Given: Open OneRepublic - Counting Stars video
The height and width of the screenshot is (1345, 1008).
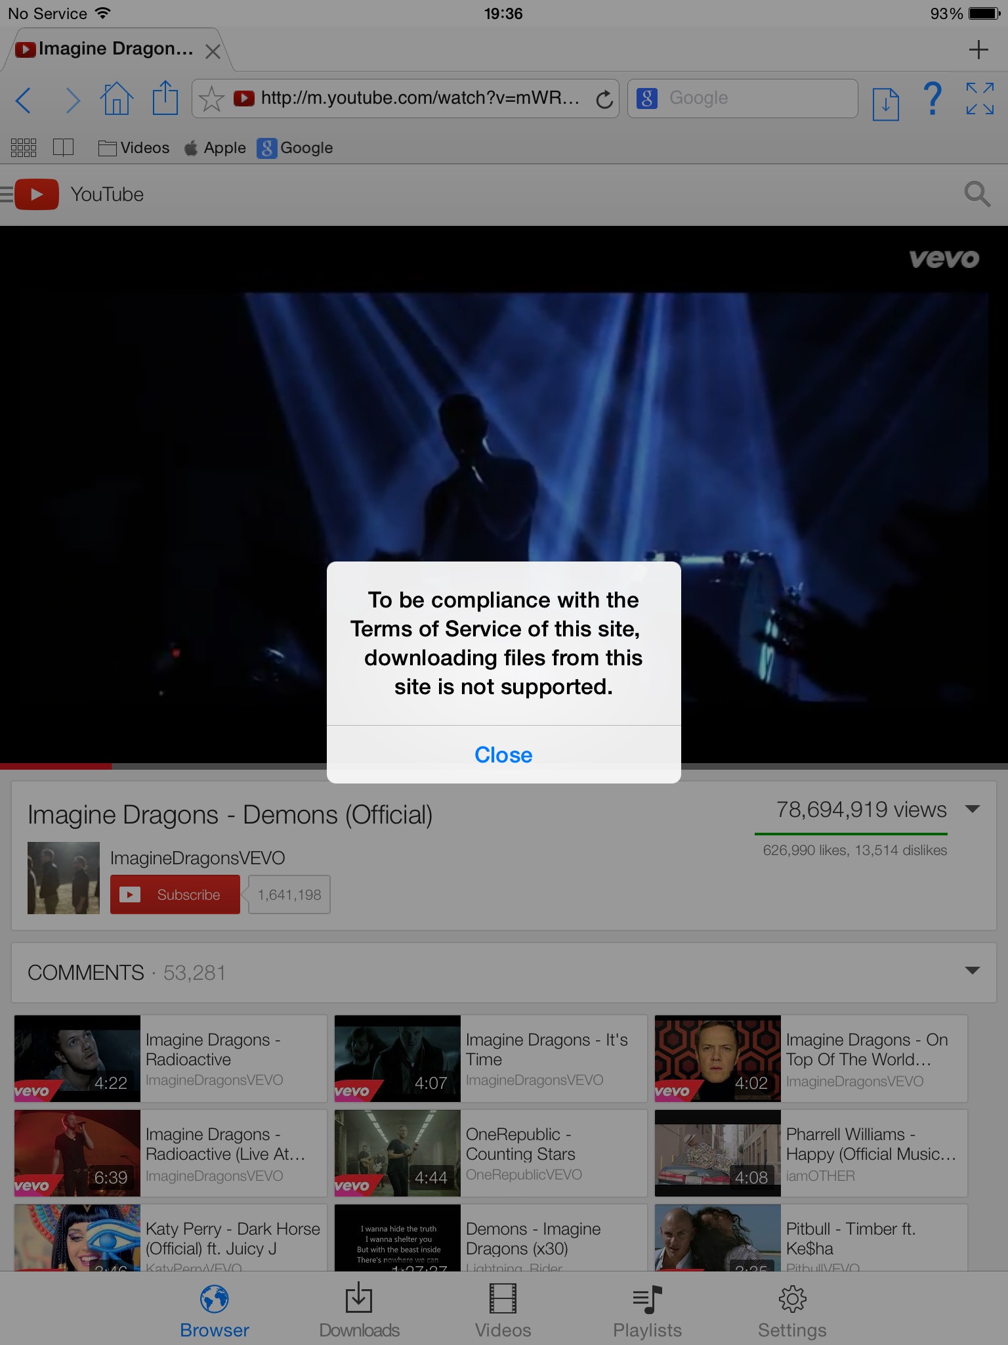Looking at the screenshot, I should pos(491,1153).
